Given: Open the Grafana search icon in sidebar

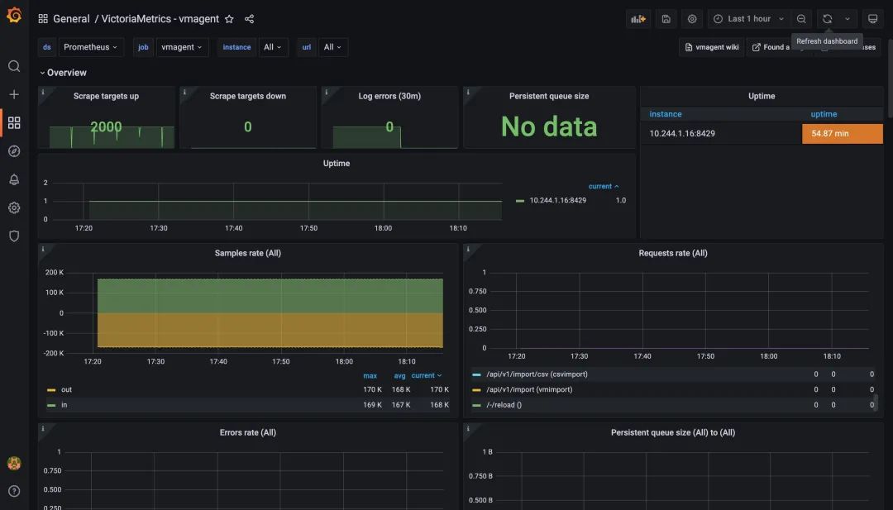Looking at the screenshot, I should [14, 66].
